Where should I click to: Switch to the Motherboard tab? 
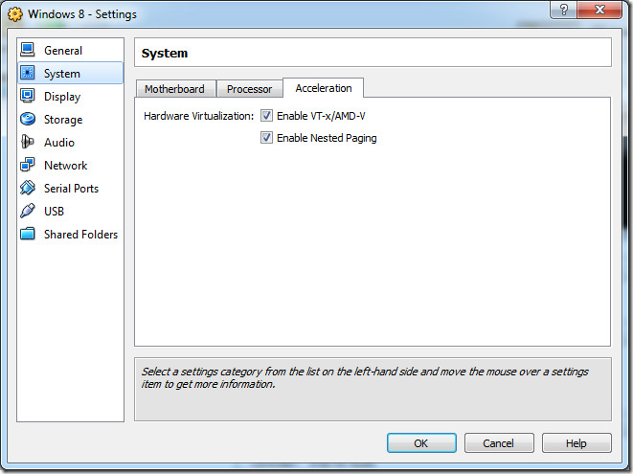[175, 89]
